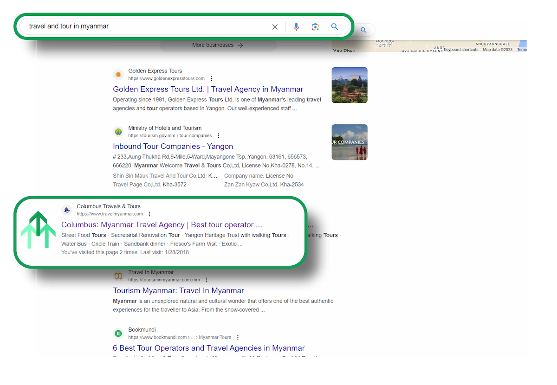Click the Ministry of Hotels and Tourism site name
The image size is (557, 385).
tap(165, 128)
